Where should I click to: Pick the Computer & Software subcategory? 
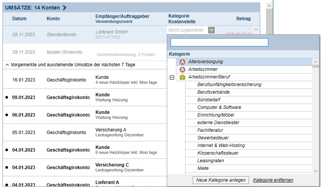click(x=248, y=107)
